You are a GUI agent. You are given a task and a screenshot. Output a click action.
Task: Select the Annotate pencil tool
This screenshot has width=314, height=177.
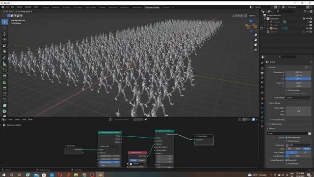pos(4,58)
